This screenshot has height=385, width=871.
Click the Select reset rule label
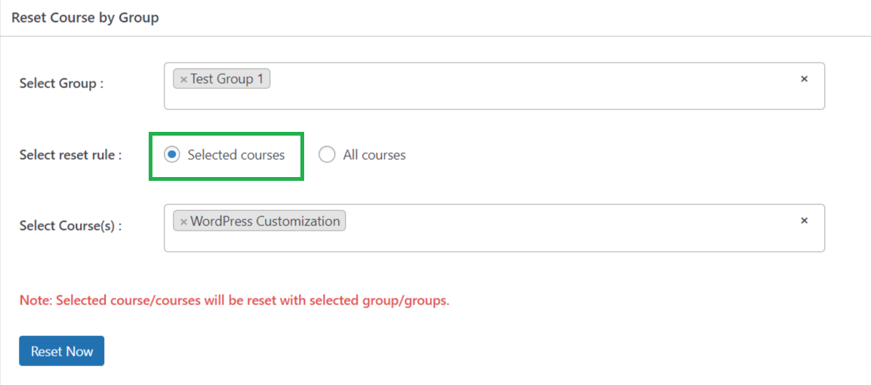(70, 155)
